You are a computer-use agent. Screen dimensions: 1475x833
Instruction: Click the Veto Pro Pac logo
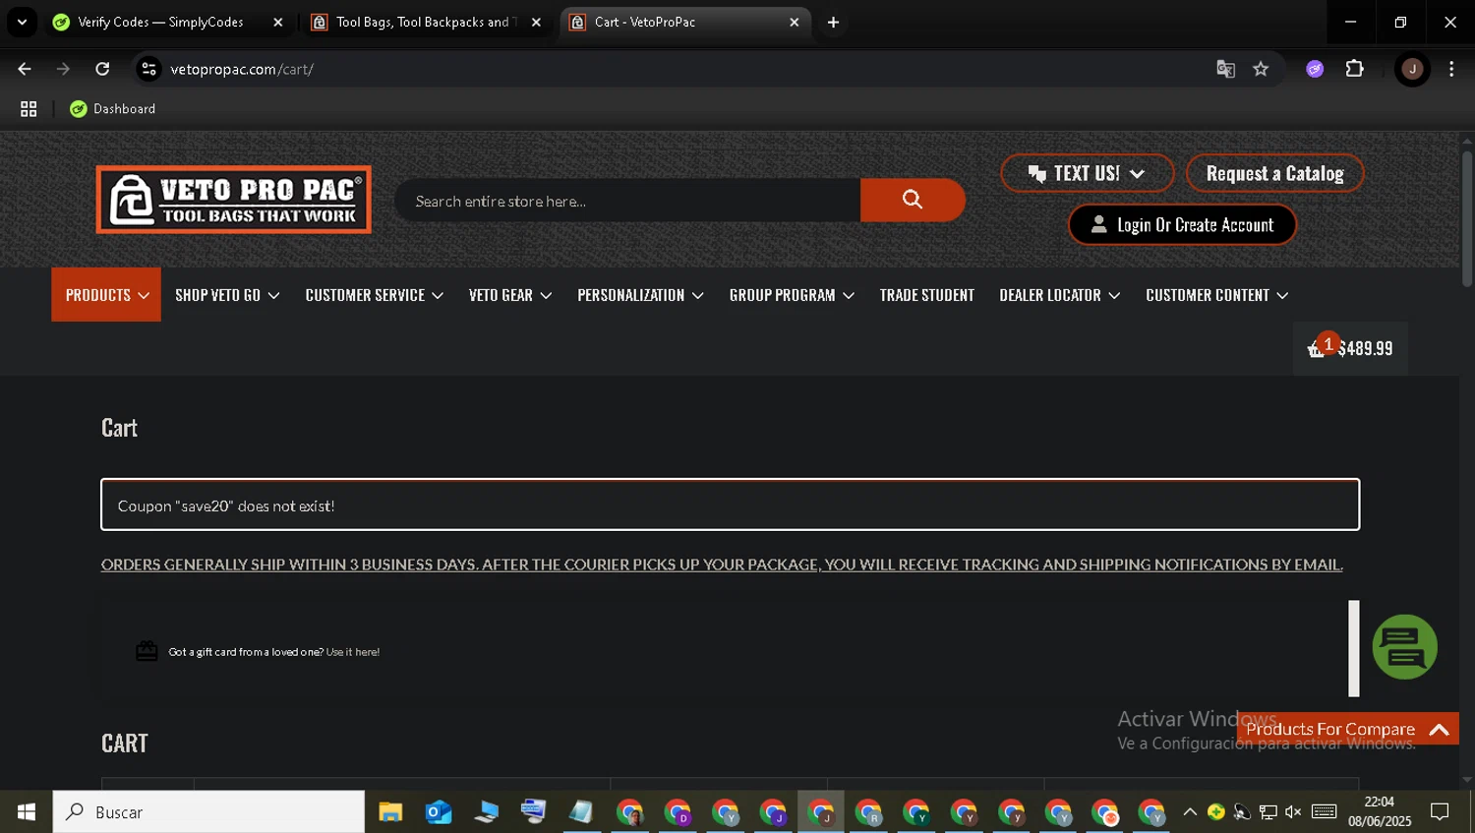tap(234, 200)
